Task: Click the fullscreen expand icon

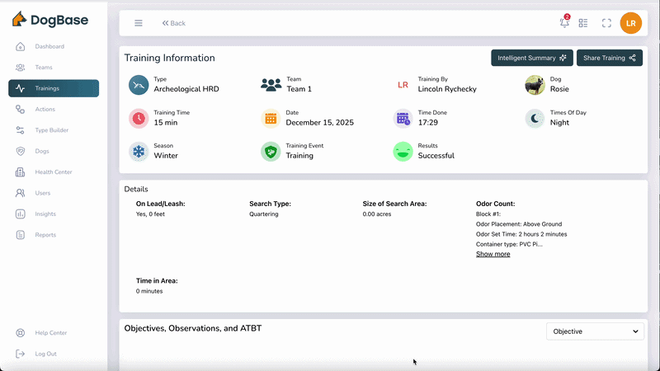Action: coord(606,23)
